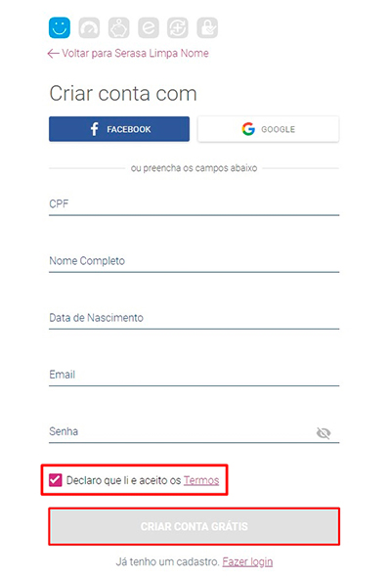Select the Nome Completo field

(x=194, y=261)
